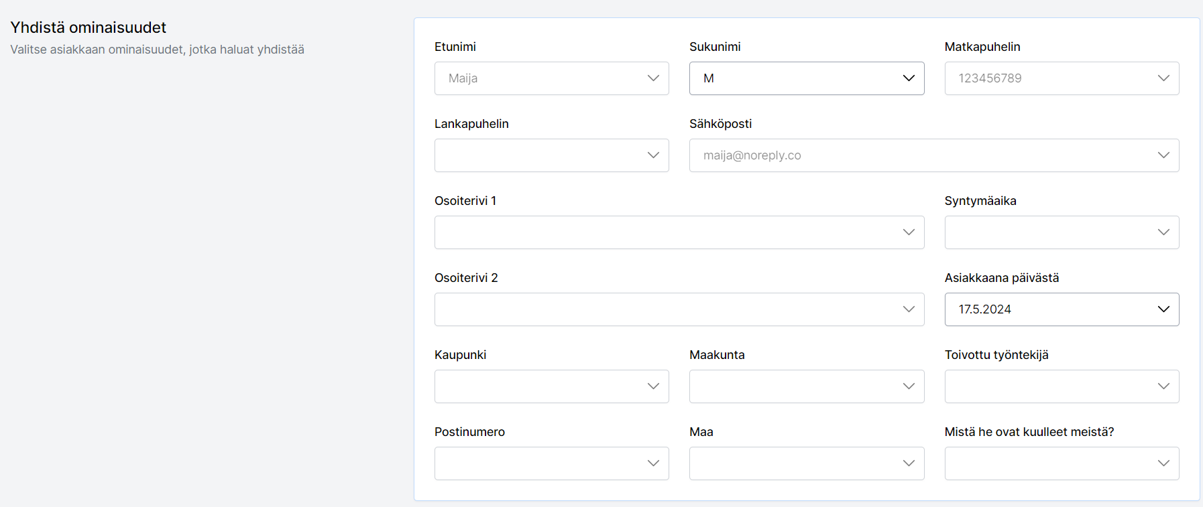
Task: Click the chevron arrow in Maa field
Action: [x=909, y=463]
